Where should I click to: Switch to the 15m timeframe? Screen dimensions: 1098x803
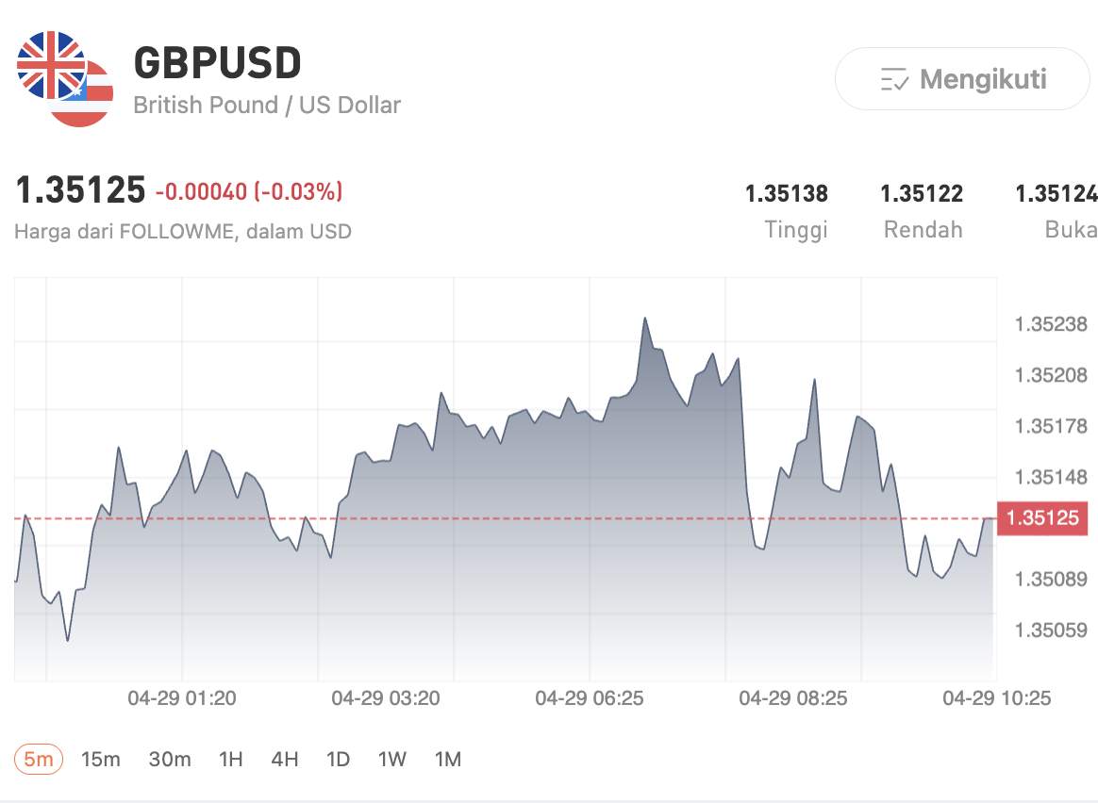[x=101, y=758]
